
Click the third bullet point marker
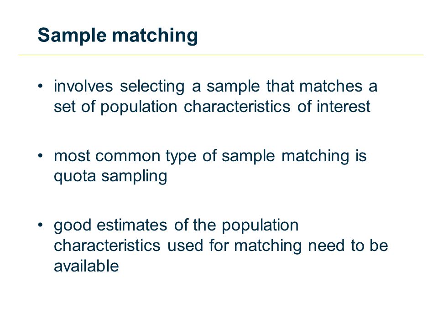coord(41,225)
